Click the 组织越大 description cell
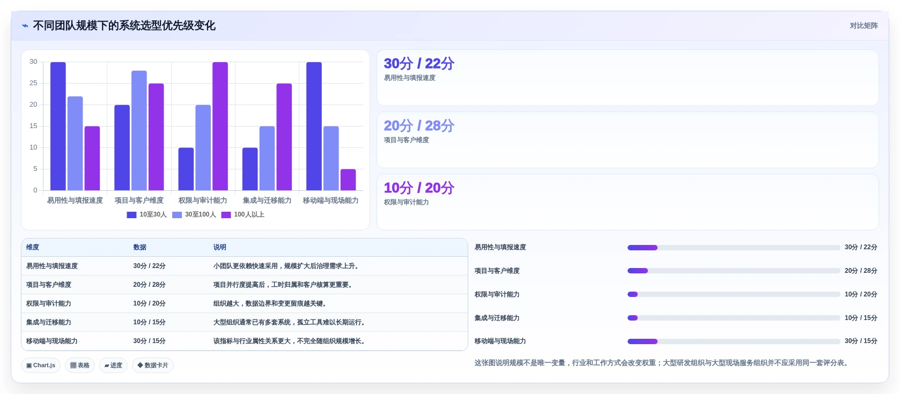Viewport: 900px width, 394px height. 338,303
